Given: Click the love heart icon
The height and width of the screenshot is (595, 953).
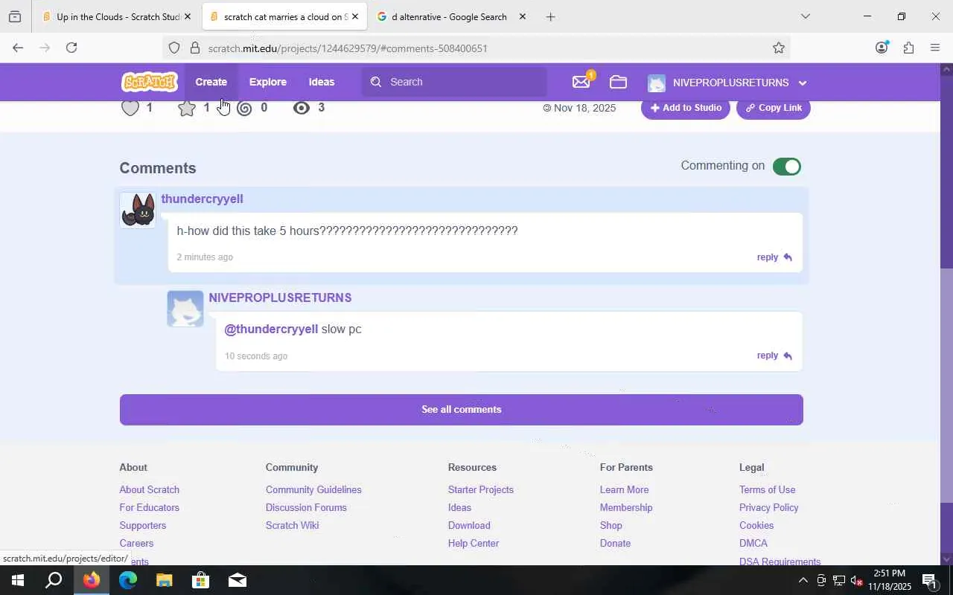Looking at the screenshot, I should coord(130,108).
